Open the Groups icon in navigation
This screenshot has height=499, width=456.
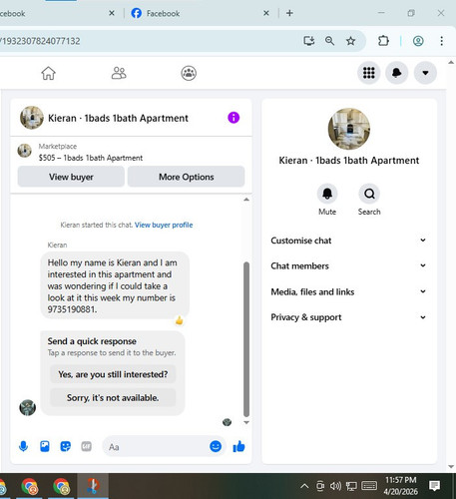[189, 73]
